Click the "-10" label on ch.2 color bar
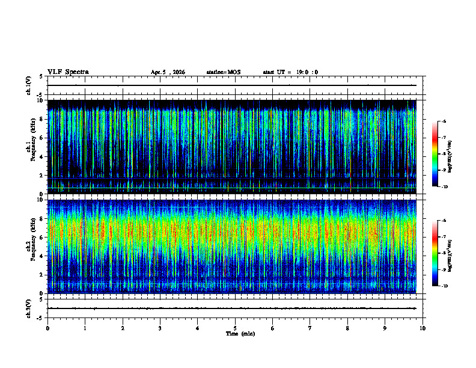 (x=444, y=286)
